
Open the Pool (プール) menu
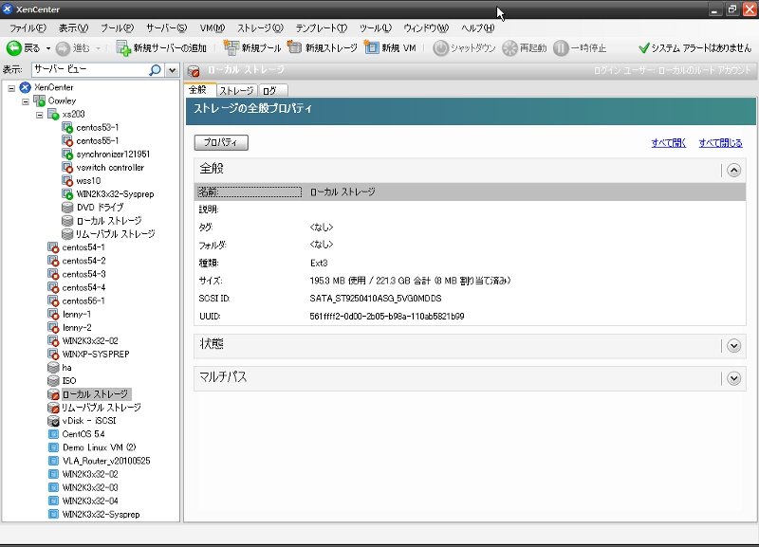(117, 28)
